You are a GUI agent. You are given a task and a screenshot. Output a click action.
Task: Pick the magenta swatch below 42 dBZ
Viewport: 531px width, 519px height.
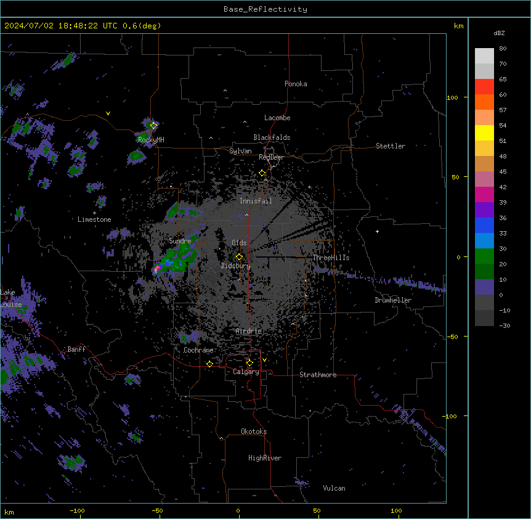coord(484,194)
